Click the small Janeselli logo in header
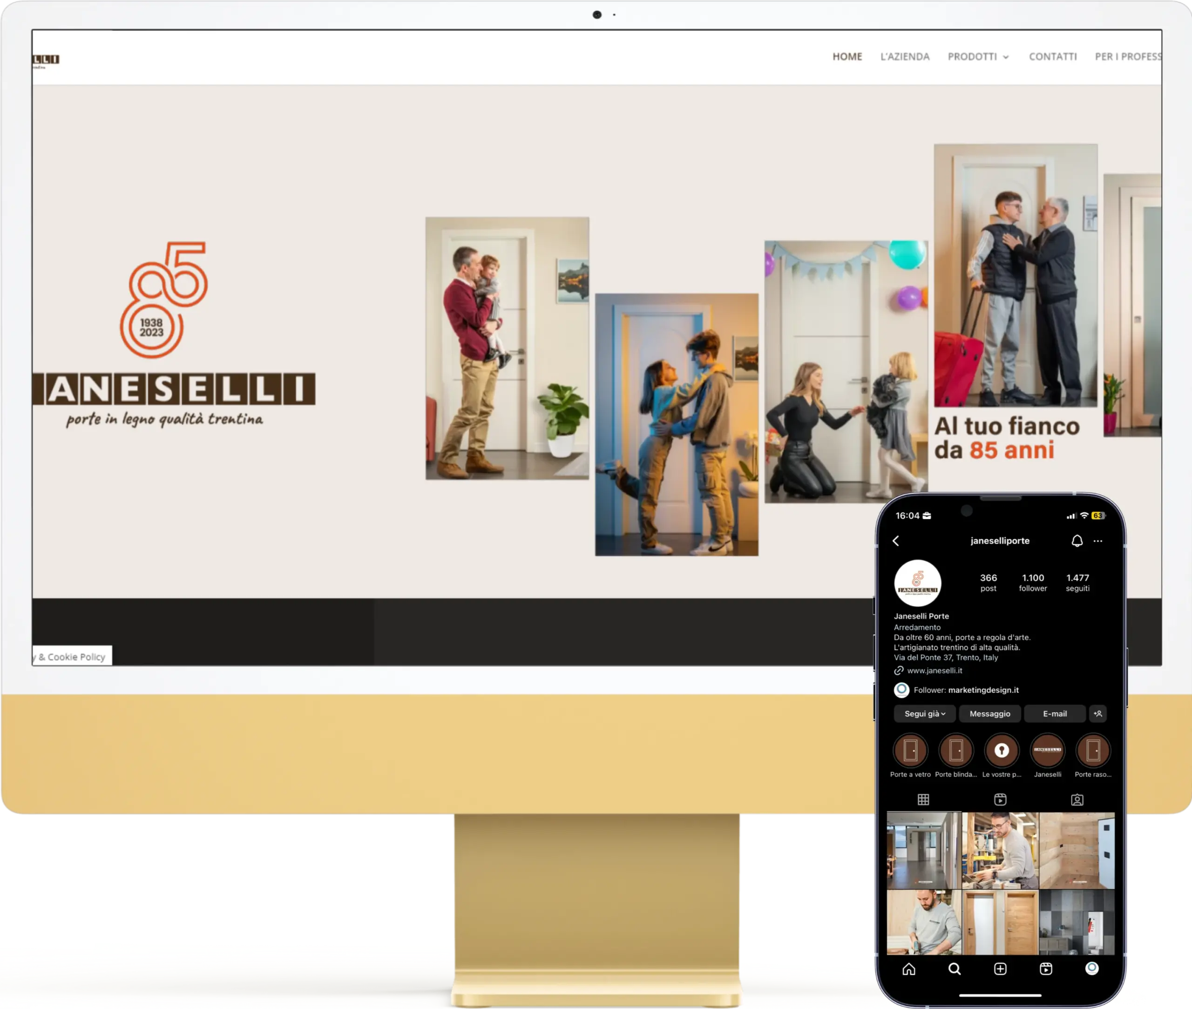 coord(46,61)
